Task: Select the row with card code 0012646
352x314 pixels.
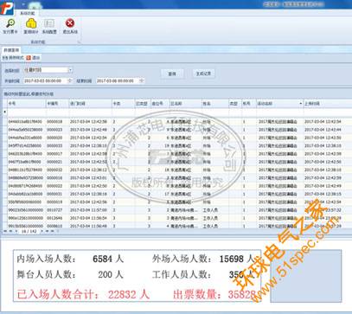Action: (178, 218)
